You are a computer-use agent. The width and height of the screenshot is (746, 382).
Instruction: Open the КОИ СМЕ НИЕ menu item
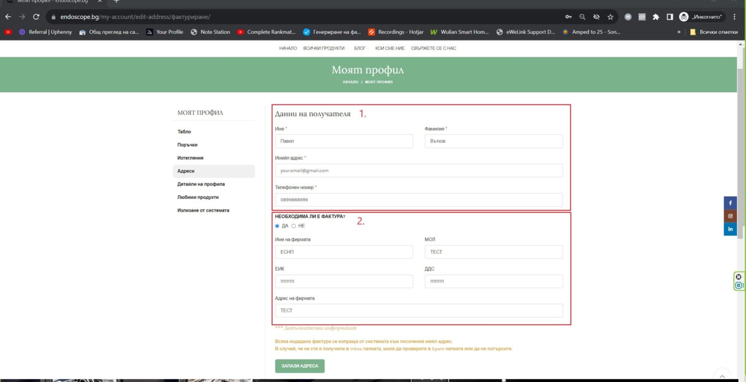(390, 48)
